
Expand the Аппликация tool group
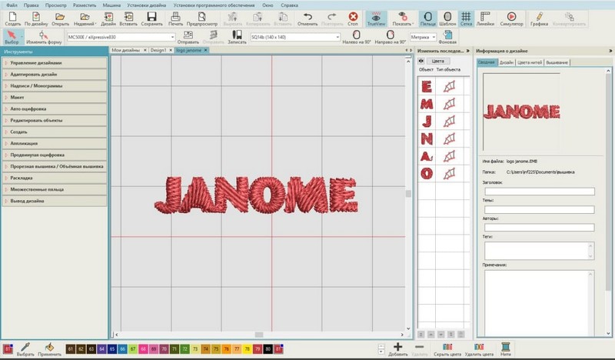[x=55, y=143]
